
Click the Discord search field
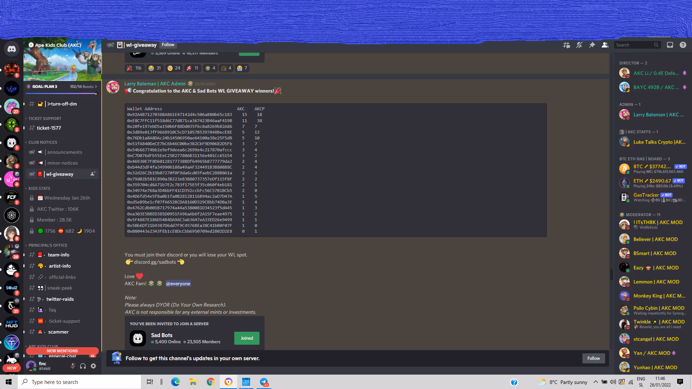634,45
